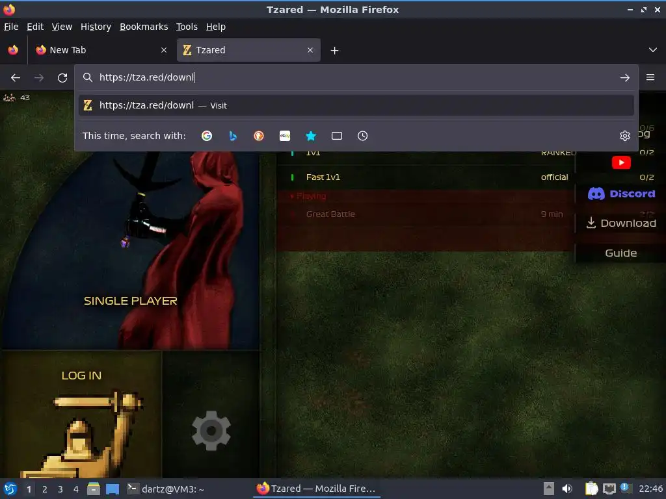The height and width of the screenshot is (499, 666).
Task: Search with DuckDuckGo this time
Action: tap(259, 136)
